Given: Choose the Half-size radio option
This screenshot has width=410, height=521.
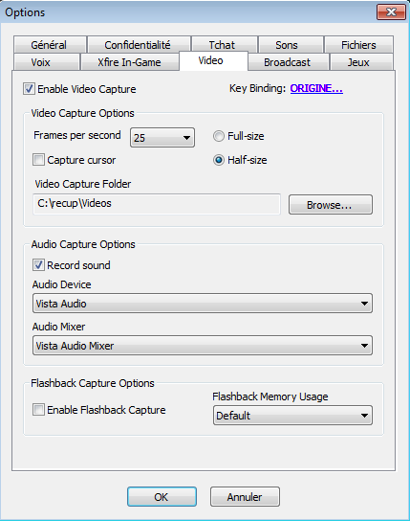Looking at the screenshot, I should tap(219, 160).
